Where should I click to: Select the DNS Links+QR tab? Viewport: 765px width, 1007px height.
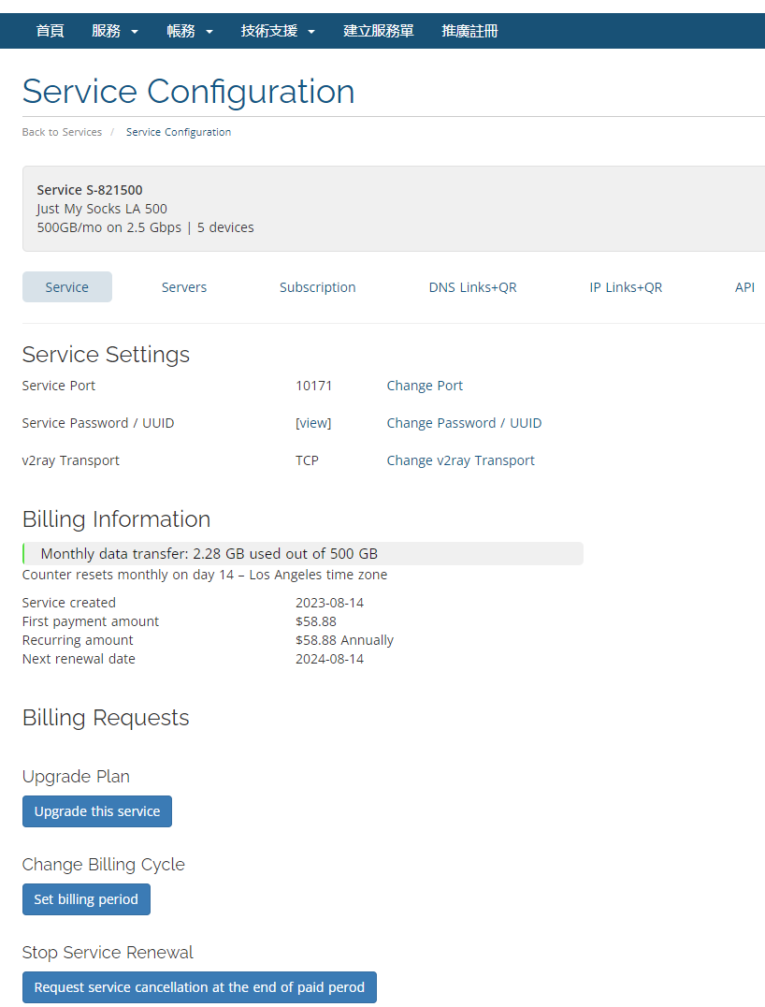(x=472, y=287)
